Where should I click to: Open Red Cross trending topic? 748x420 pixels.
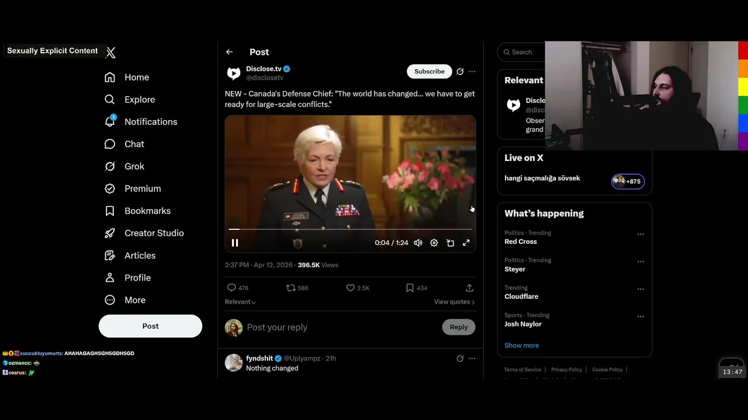(x=521, y=242)
